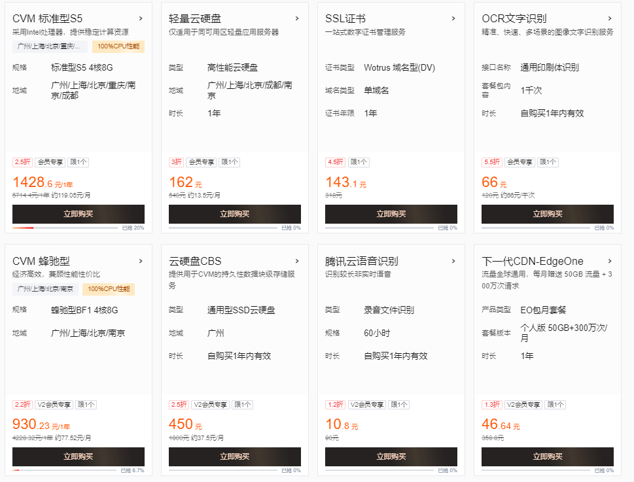Viewport: 634px width, 482px height.
Task: Open the 云硬盘CBS card arrow
Action: point(297,261)
